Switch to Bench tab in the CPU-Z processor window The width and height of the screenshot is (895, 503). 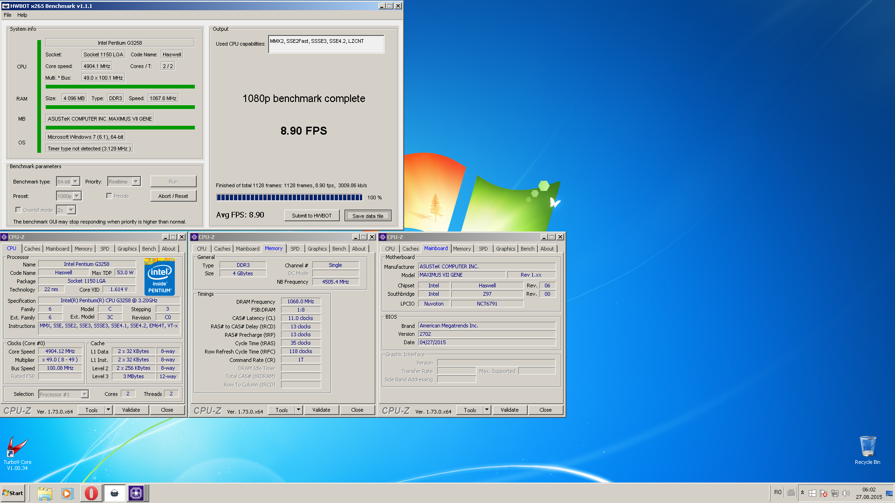pyautogui.click(x=149, y=249)
